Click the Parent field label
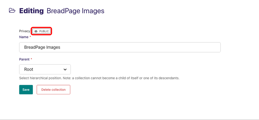 coord(24,59)
